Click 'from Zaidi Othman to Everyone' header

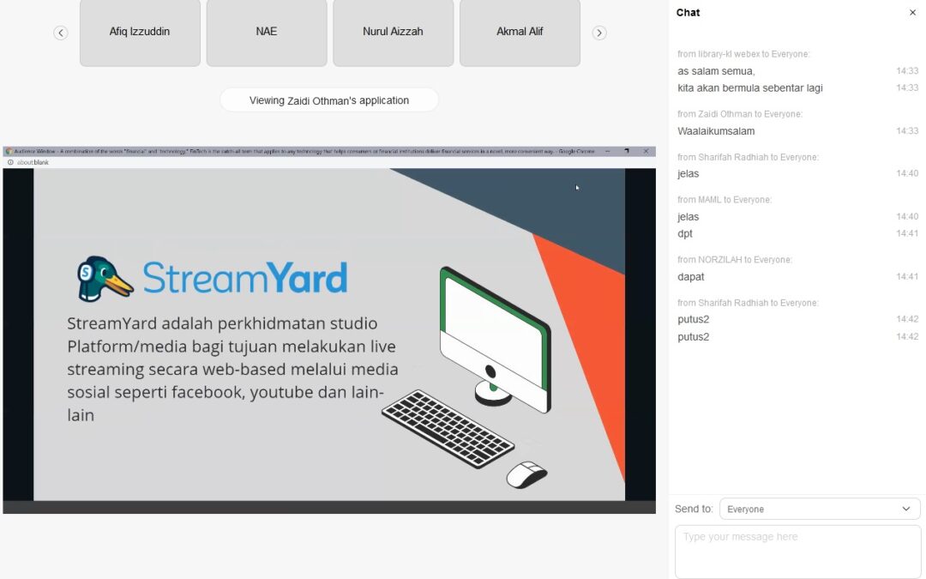click(740, 114)
